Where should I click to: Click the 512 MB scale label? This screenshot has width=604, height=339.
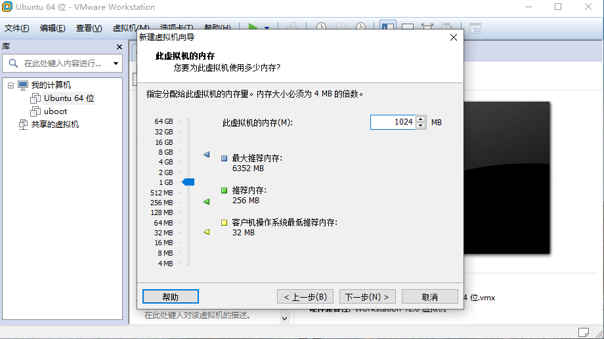162,192
